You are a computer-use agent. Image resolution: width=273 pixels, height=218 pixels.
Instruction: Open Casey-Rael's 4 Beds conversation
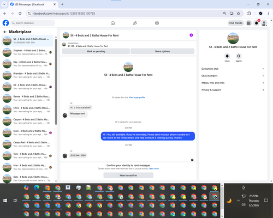click(27, 144)
